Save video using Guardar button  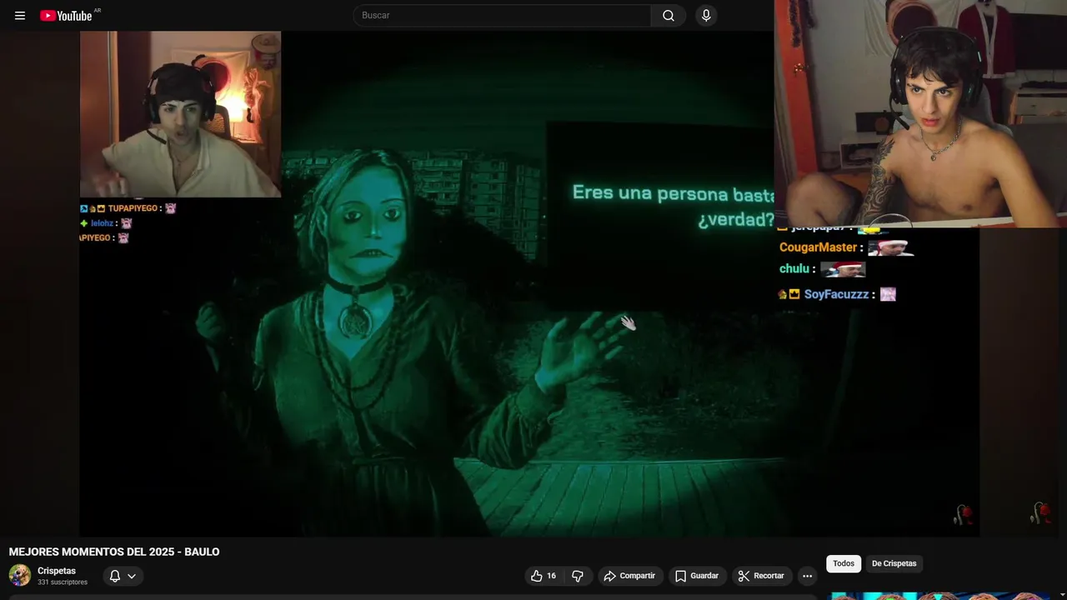click(697, 576)
